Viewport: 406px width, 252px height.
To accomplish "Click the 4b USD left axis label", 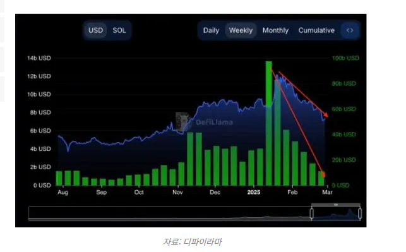I will click(x=40, y=149).
